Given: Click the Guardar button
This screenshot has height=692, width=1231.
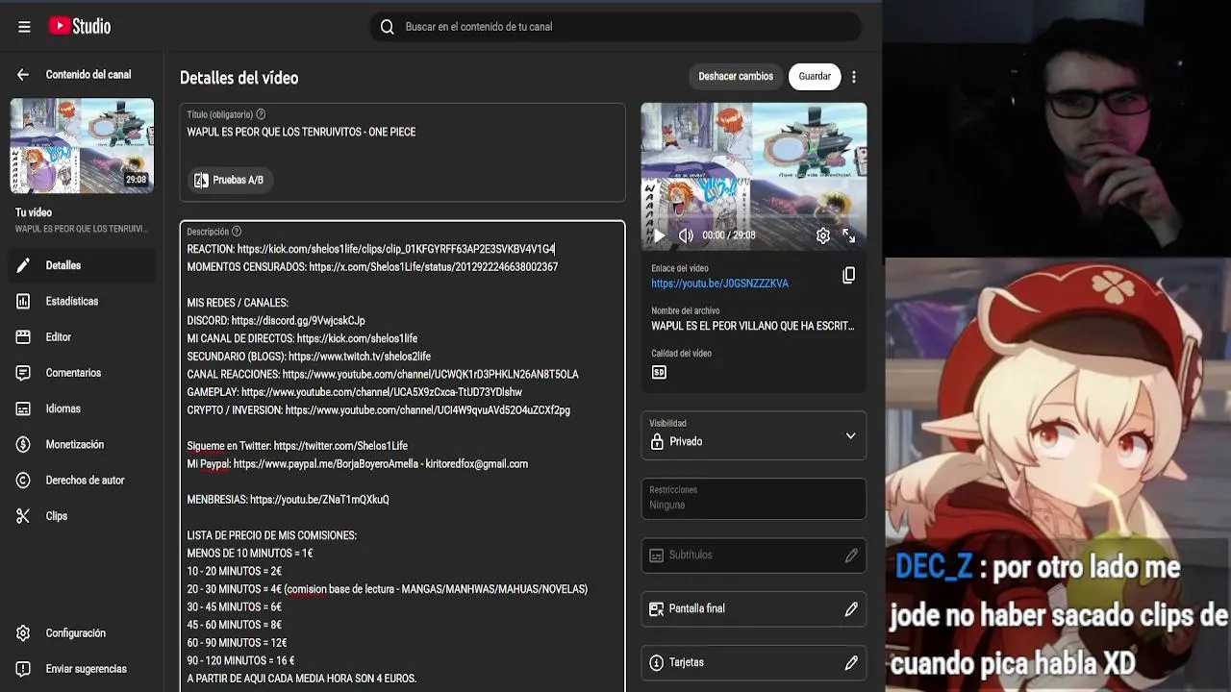Looking at the screenshot, I should click(x=815, y=77).
